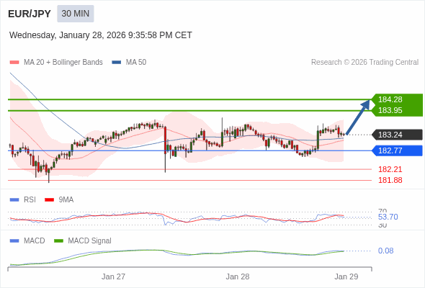Image resolution: width=425 pixels, height=288 pixels.
Task: Click the date and time line
Action: [x=101, y=35]
